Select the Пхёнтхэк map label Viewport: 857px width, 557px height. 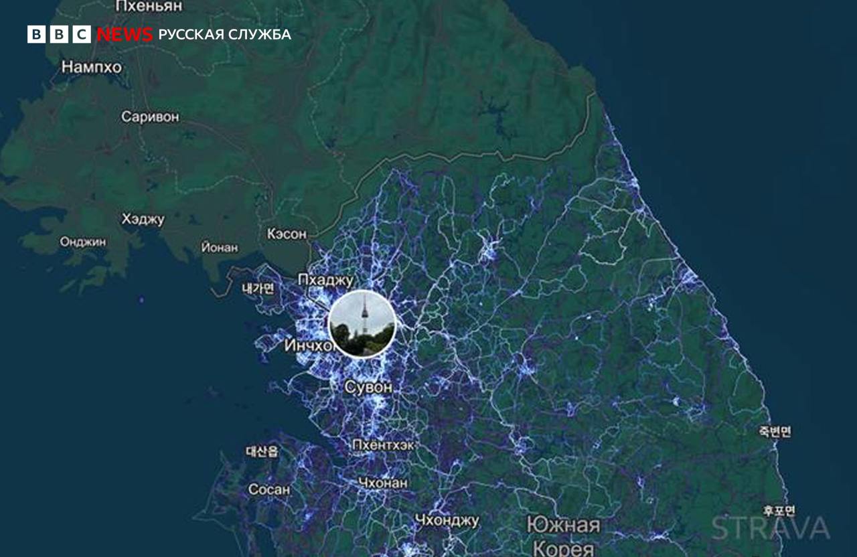[x=383, y=445]
